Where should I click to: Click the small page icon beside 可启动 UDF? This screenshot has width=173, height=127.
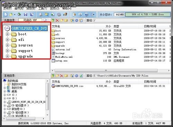(x=45, y=20)
